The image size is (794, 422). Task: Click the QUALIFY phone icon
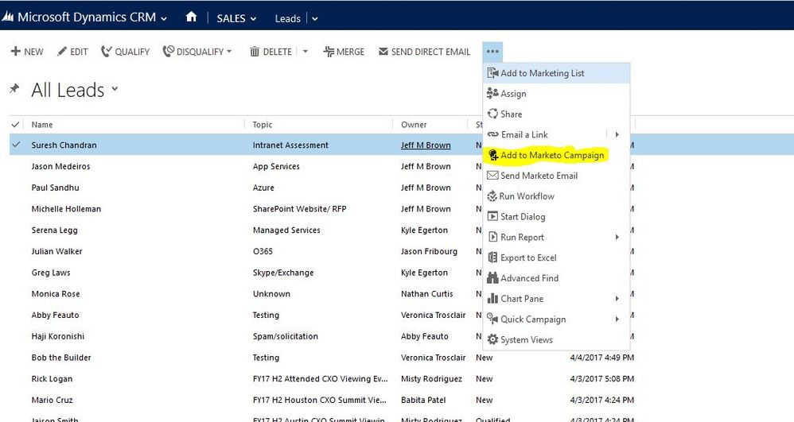[106, 51]
